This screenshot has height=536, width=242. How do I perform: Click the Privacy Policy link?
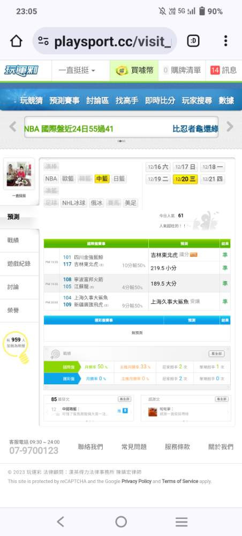click(136, 481)
